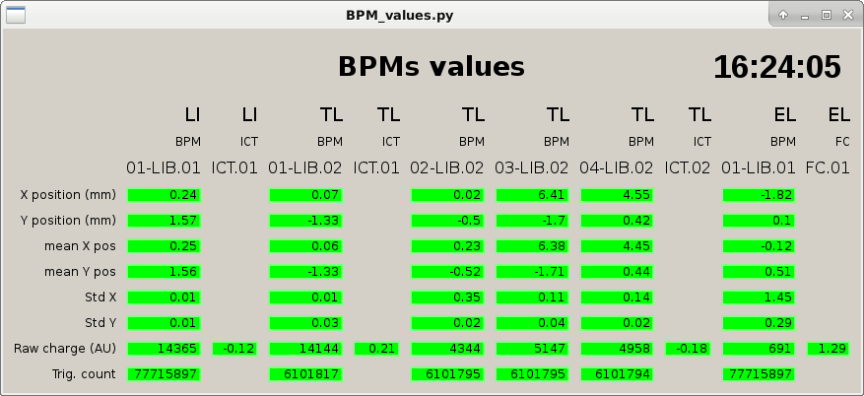Click the 02-LIB.02 column header

click(447, 167)
